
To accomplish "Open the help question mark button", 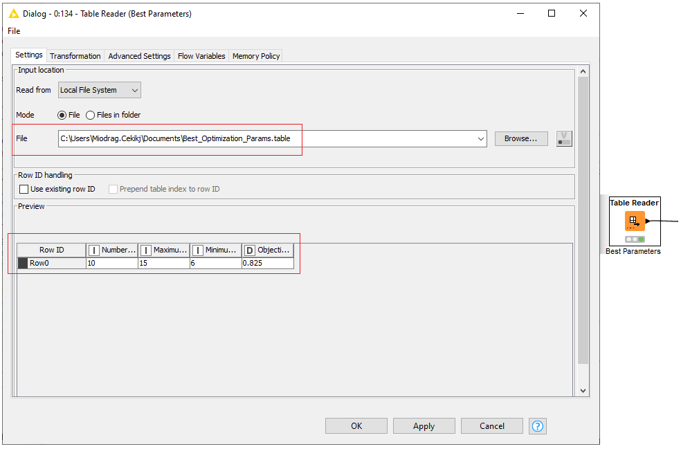I will point(537,426).
